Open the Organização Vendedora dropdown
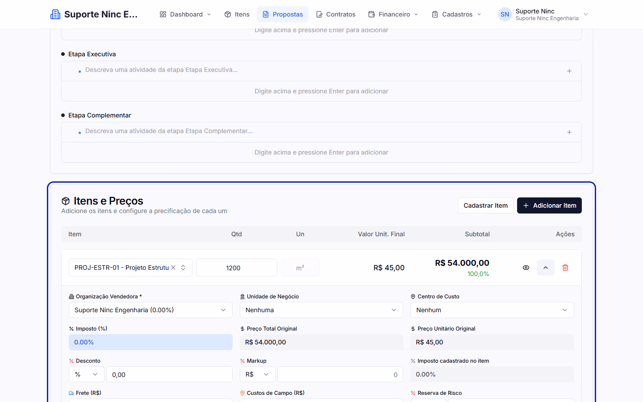Screen dimensions: 643x402 150,310
